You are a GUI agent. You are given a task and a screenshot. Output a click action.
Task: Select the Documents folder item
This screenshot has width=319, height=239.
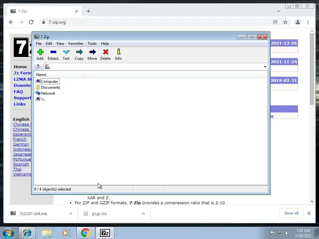pos(50,87)
